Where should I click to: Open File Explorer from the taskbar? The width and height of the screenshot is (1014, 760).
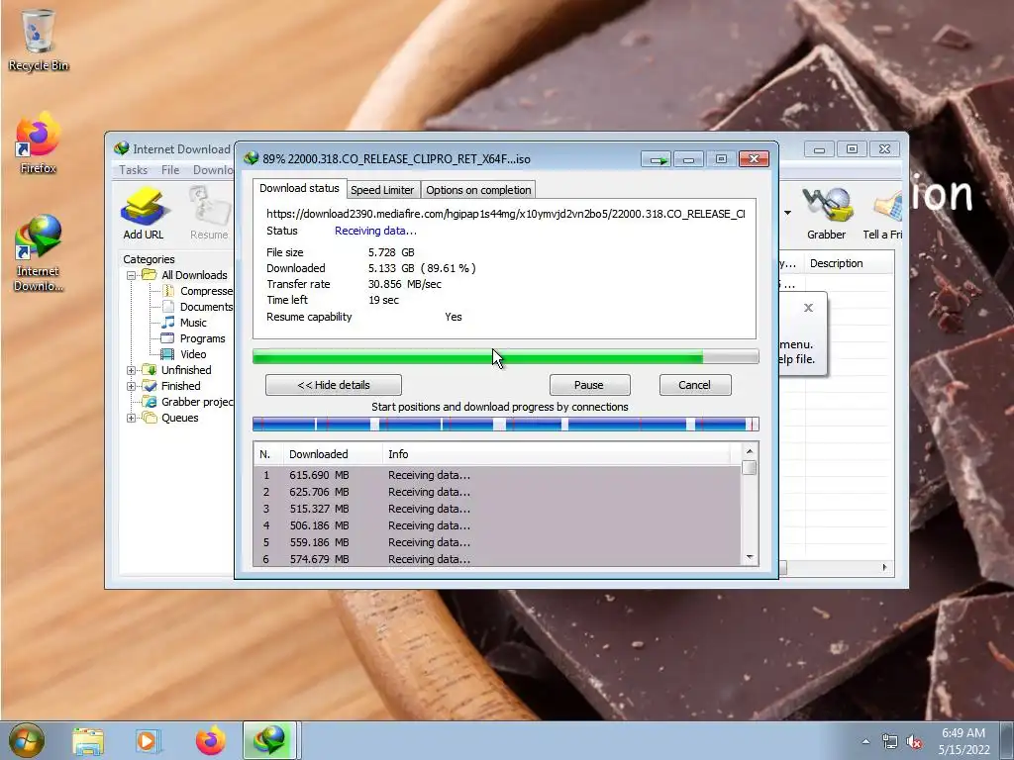pyautogui.click(x=88, y=740)
